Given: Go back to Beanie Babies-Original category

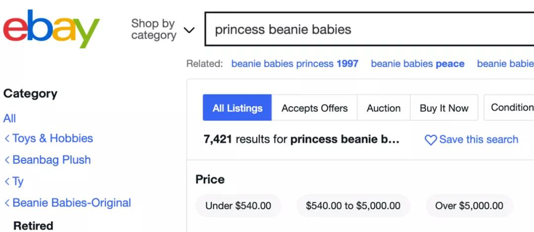Looking at the screenshot, I should 71,203.
